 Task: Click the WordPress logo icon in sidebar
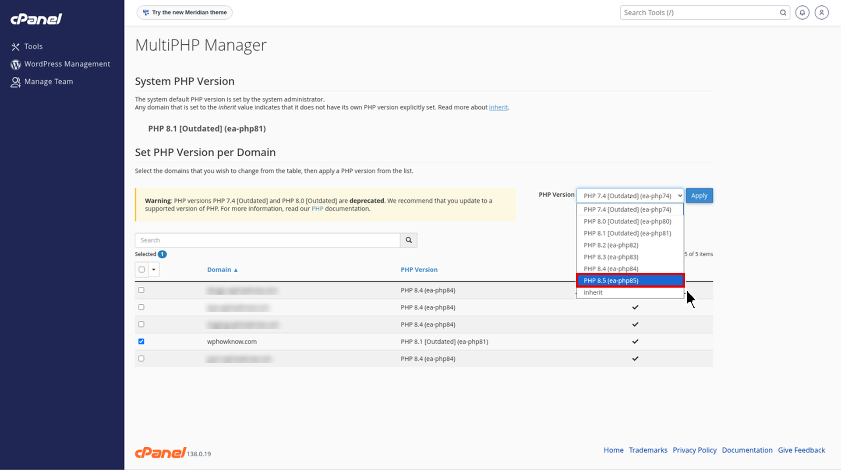tap(16, 64)
